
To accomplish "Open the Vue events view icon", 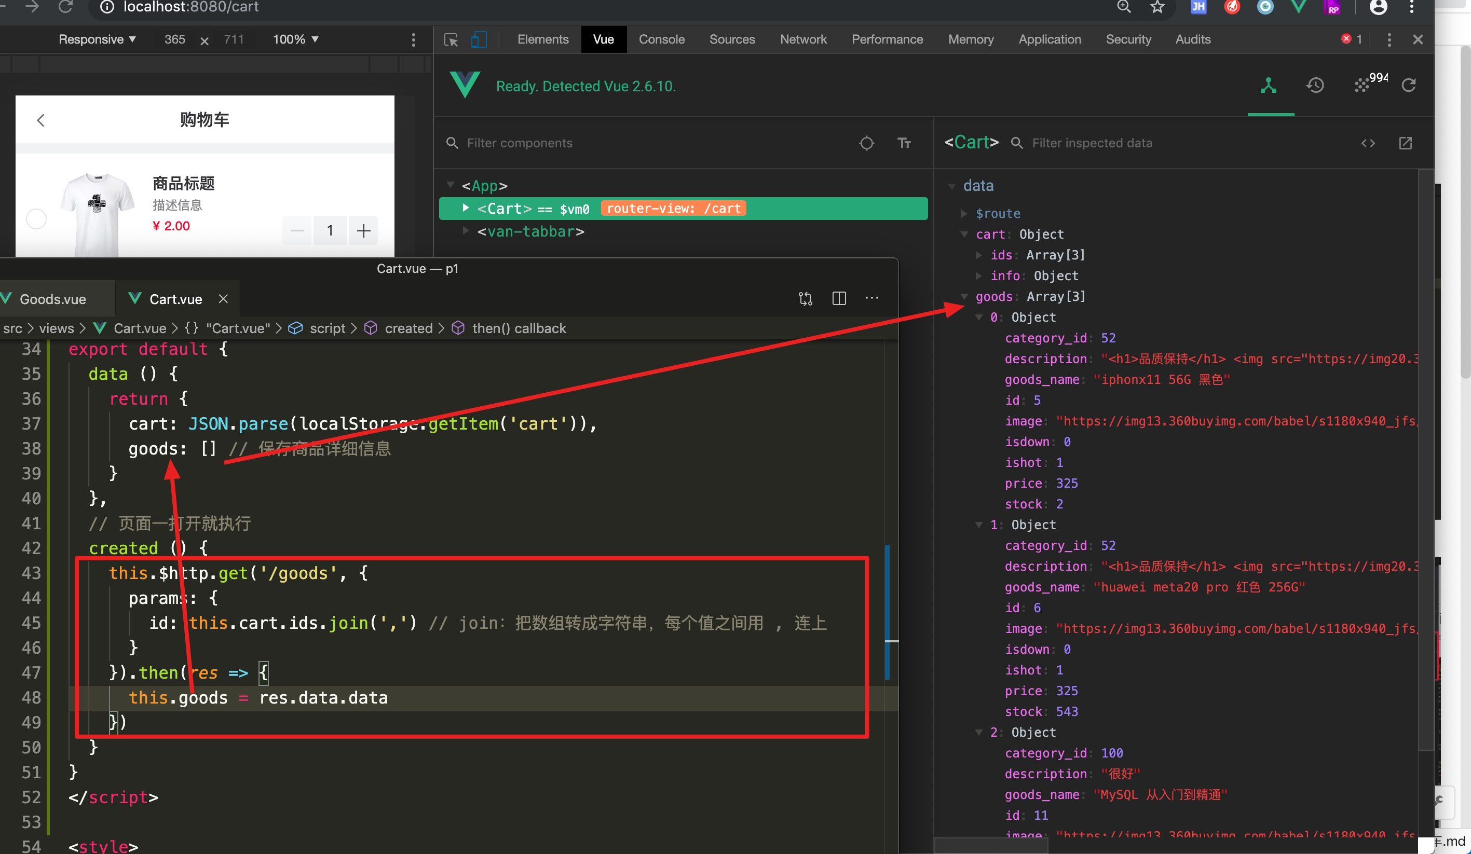I will coord(1363,85).
